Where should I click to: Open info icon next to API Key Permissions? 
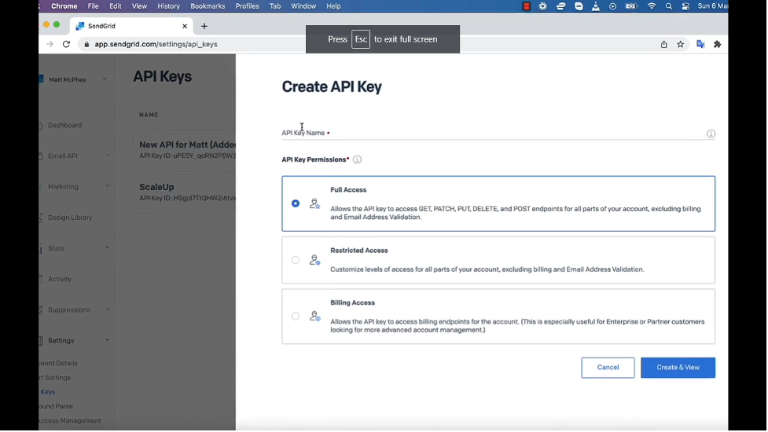click(x=357, y=159)
